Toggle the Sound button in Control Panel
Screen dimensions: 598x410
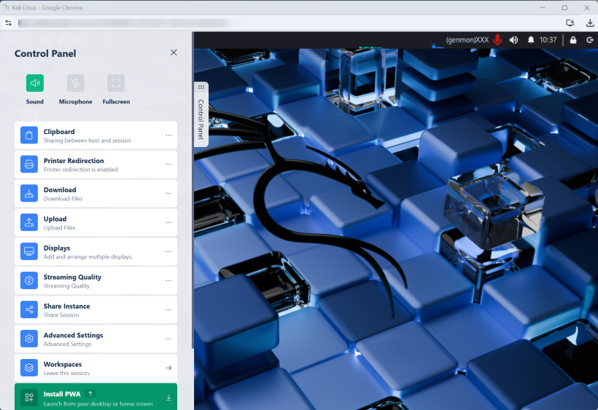[34, 83]
